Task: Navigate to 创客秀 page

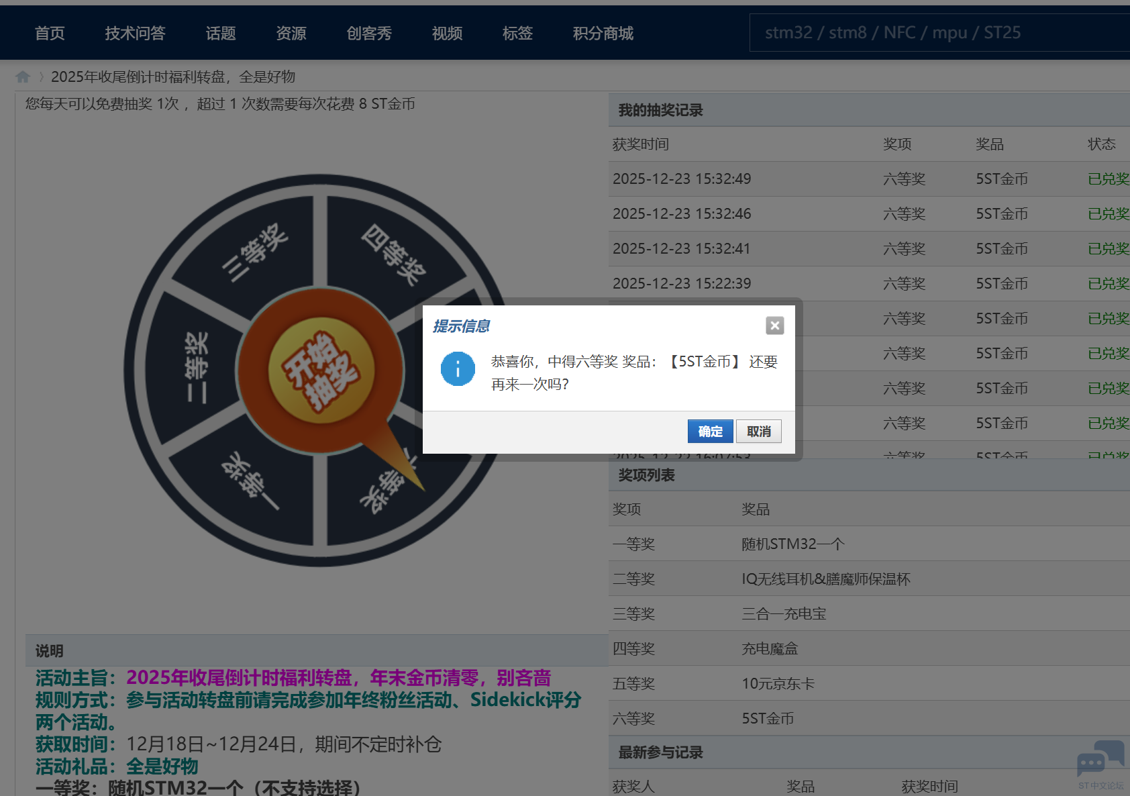Action: pos(369,33)
